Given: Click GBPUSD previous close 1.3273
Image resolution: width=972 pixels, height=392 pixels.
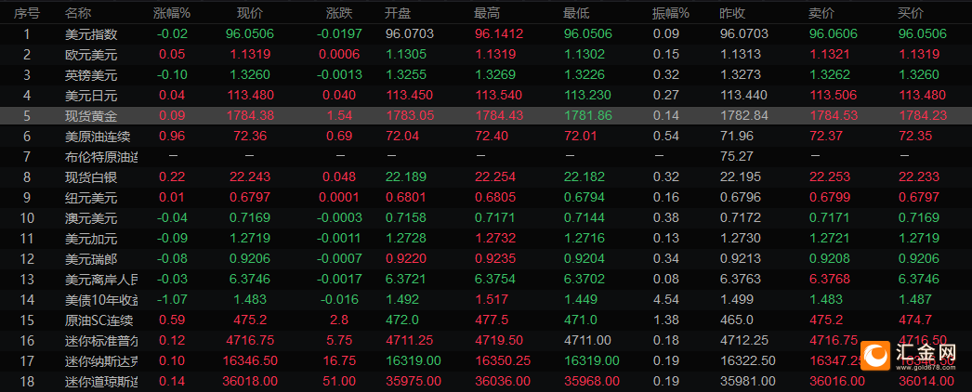Looking at the screenshot, I should tap(741, 75).
